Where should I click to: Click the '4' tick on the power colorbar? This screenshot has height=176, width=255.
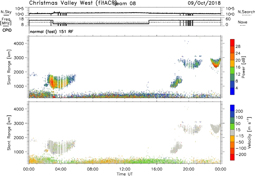click(x=237, y=88)
